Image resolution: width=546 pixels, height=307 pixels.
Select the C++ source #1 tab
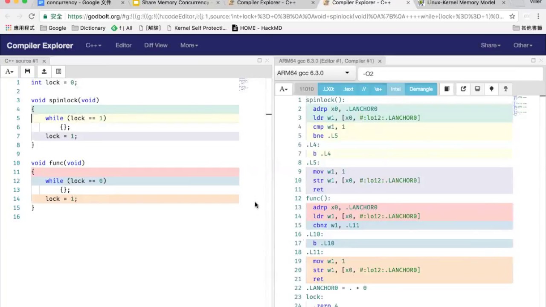(21, 61)
